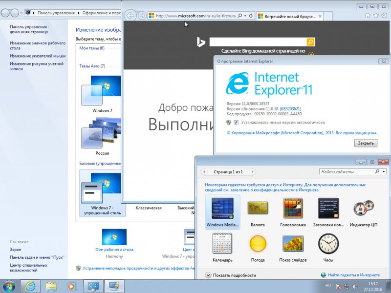Expand breadcrumb arrow after Панель управления
Screen dimensions: 391x293
79,13
